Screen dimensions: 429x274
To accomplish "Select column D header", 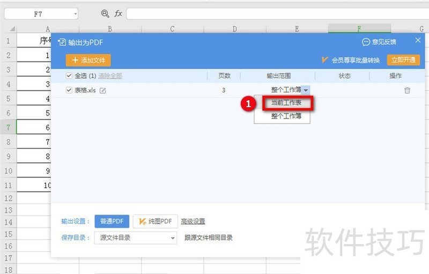I will click(235, 29).
